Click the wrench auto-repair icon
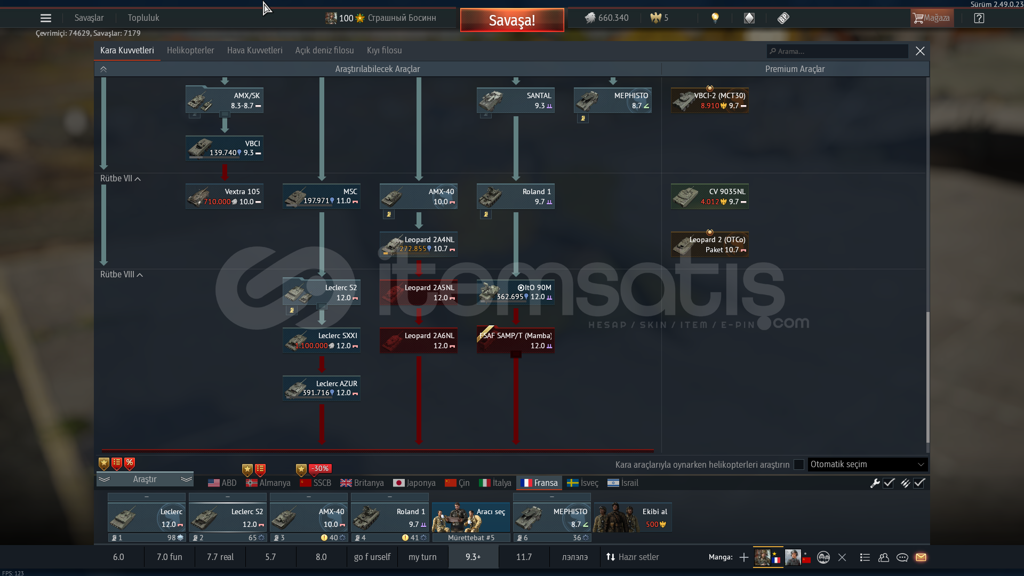1024x576 pixels. [875, 483]
